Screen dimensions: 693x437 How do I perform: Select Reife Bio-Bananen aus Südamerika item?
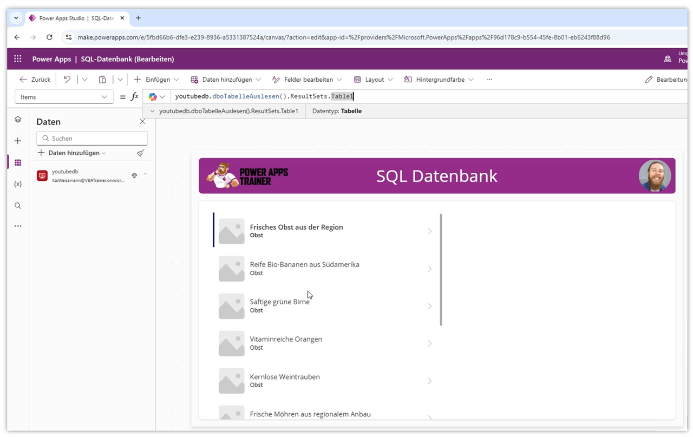(x=324, y=269)
